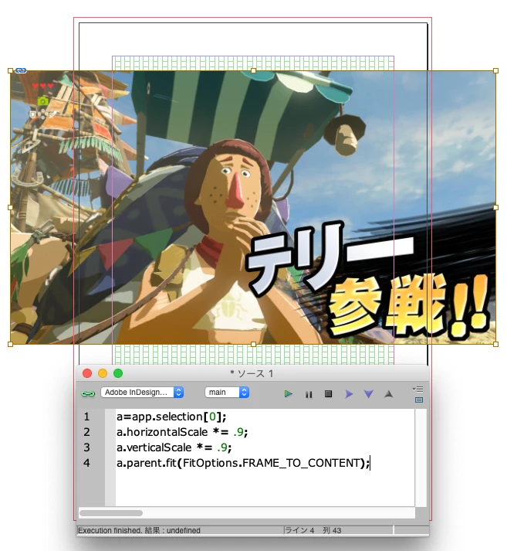Click the bottom-left corner handle of image
507x551 pixels.
point(10,345)
